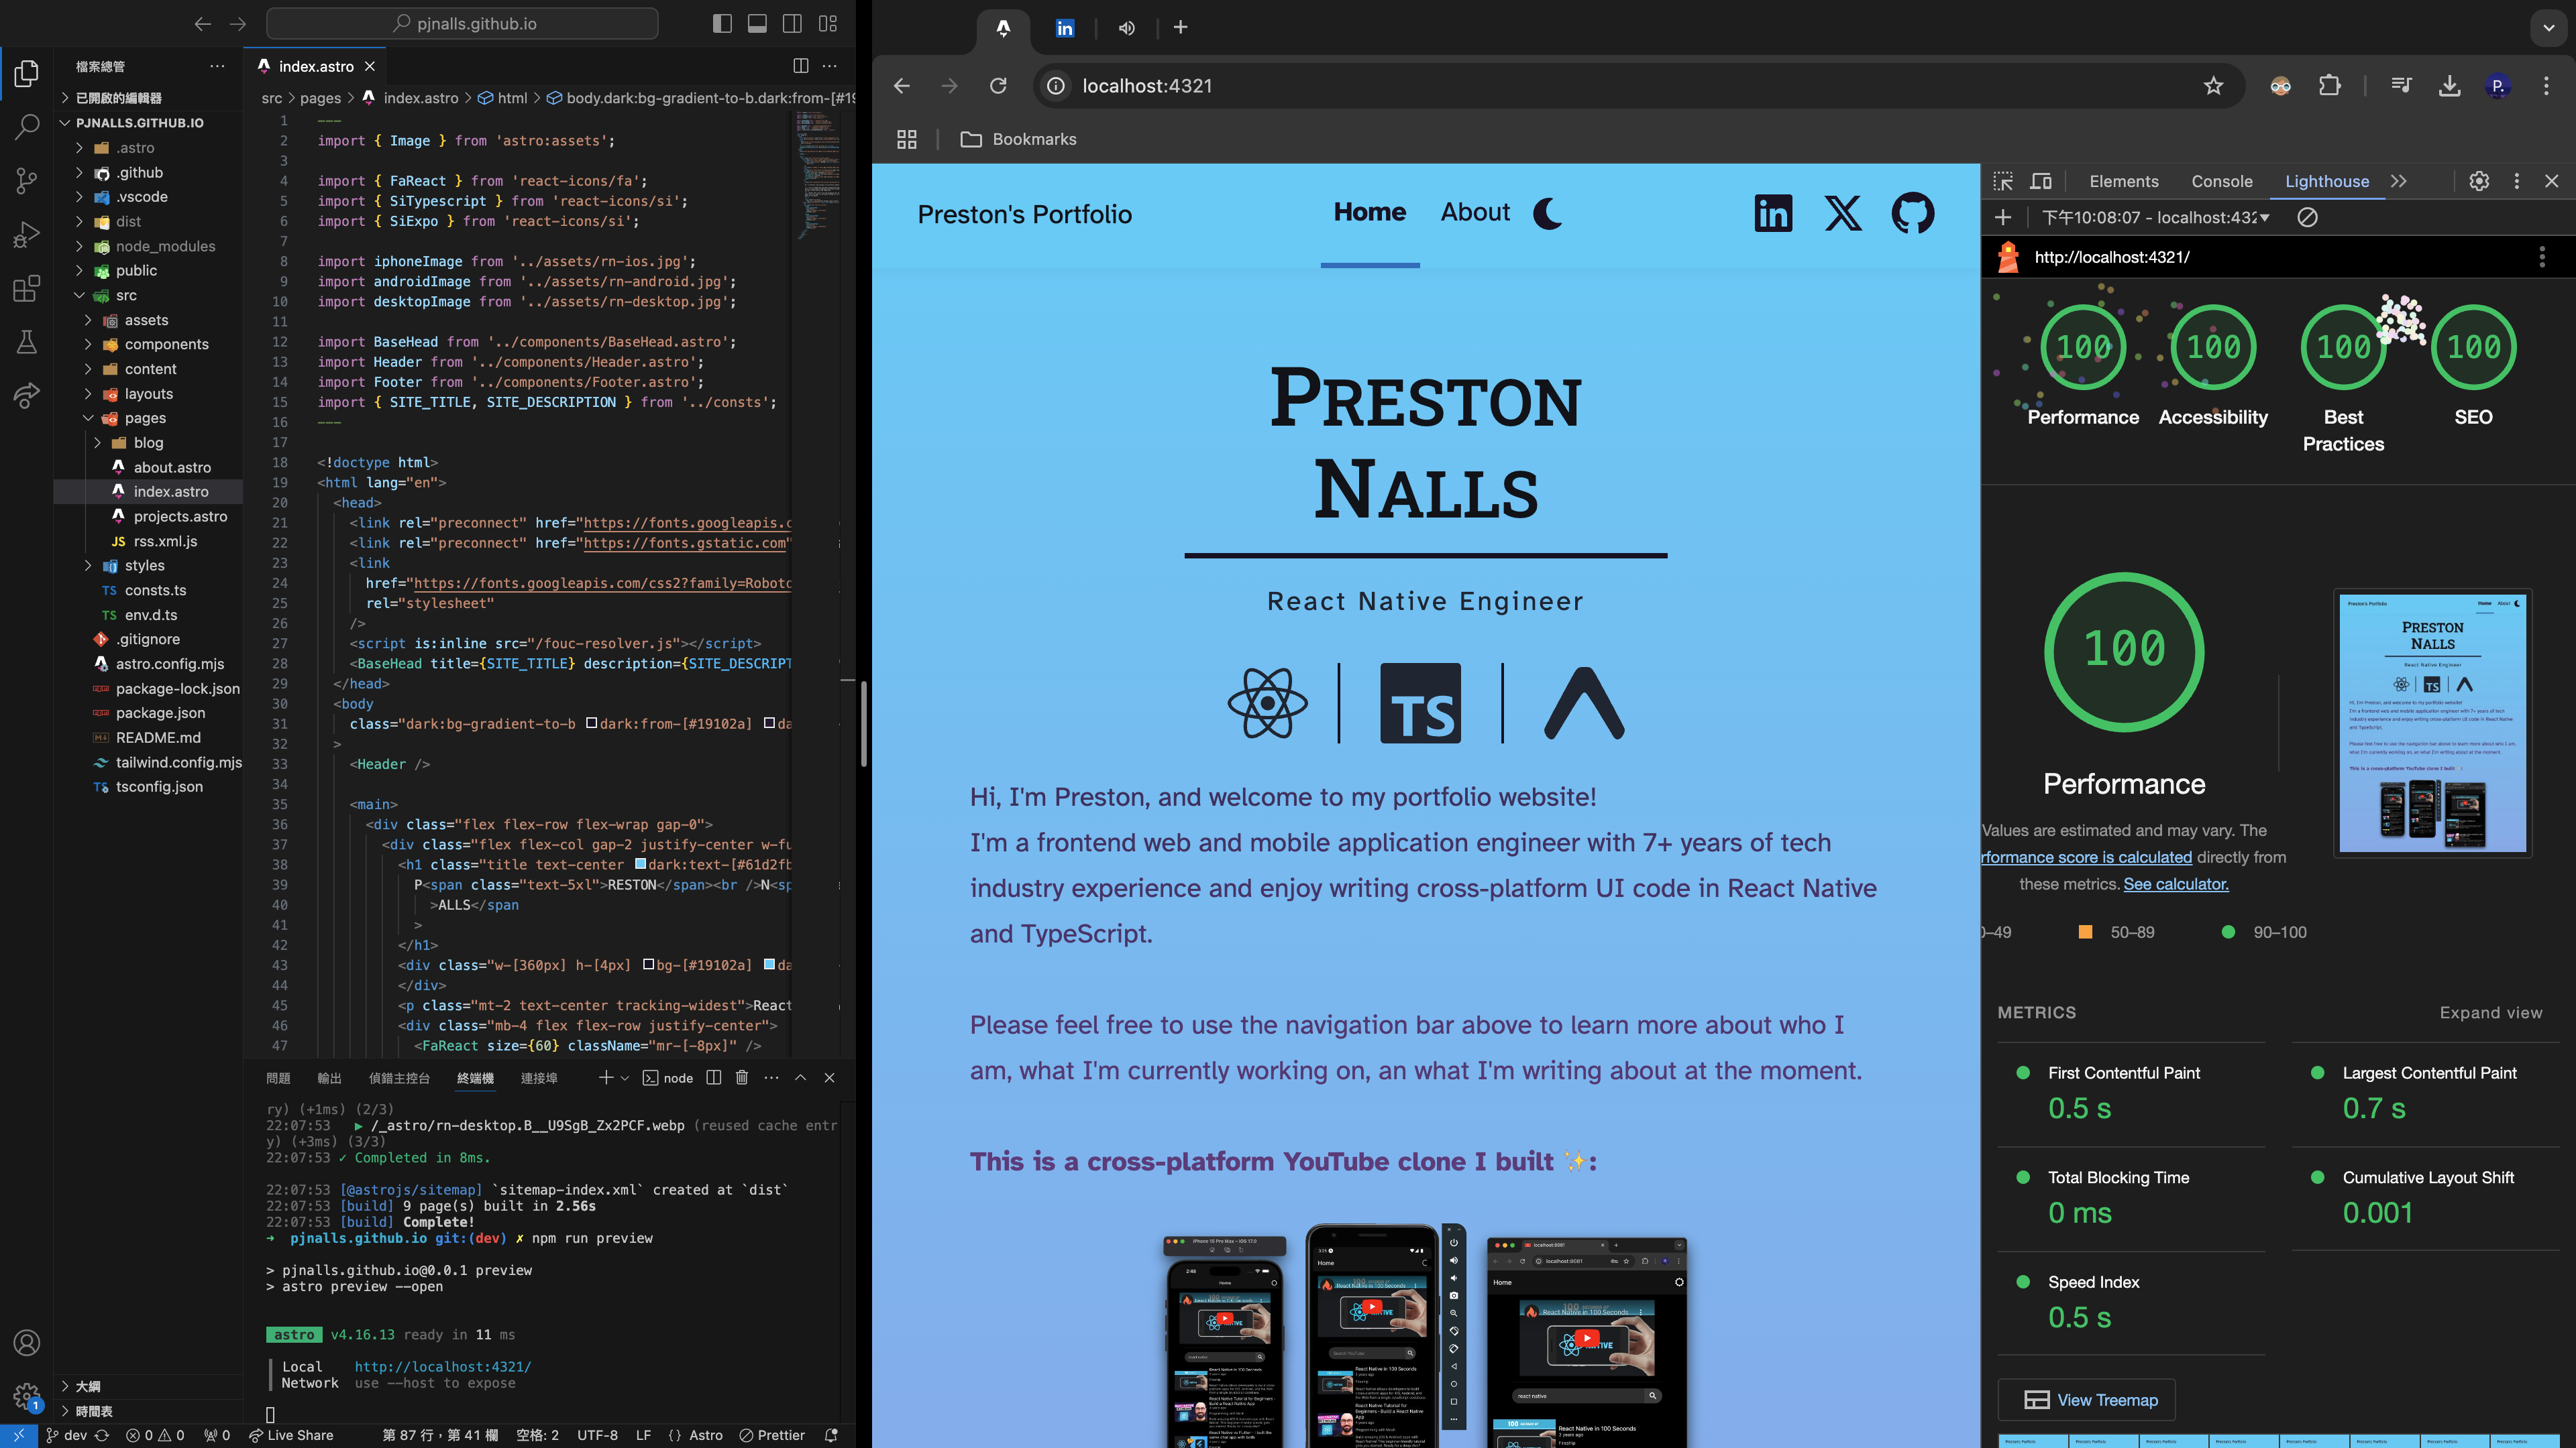Delete the terminal with trash icon
2576x1448 pixels.
tap(742, 1077)
